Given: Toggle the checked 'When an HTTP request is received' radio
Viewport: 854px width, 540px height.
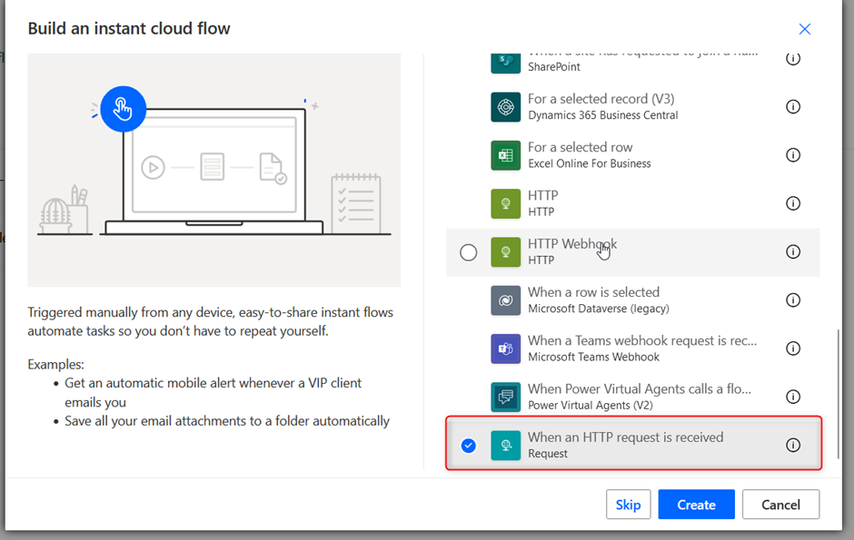Looking at the screenshot, I should (469, 446).
